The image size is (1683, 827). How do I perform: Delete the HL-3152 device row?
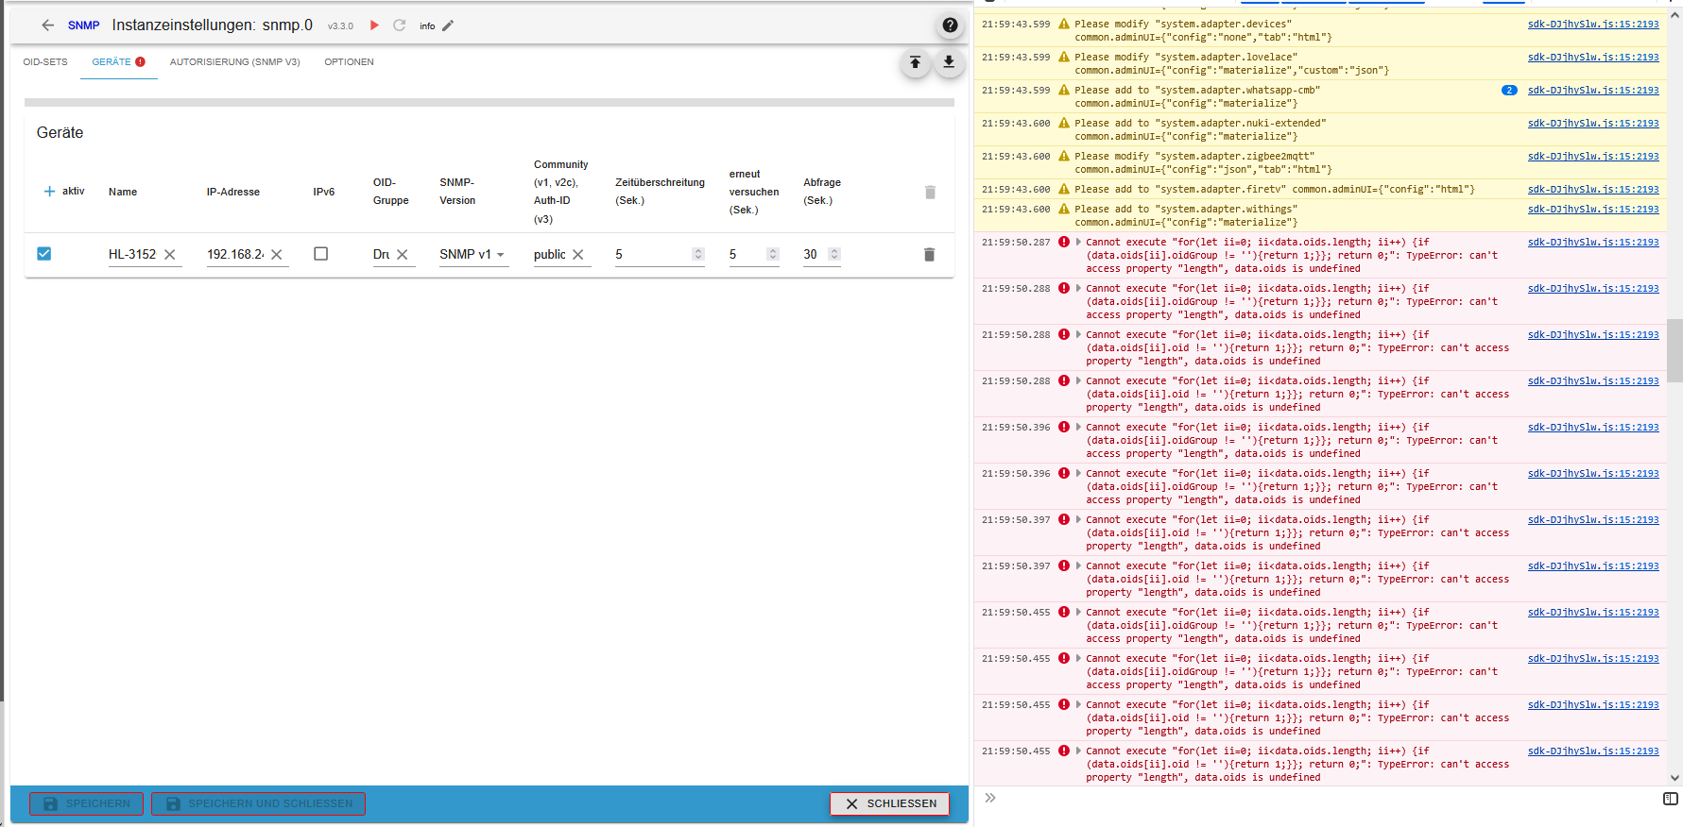[929, 255]
